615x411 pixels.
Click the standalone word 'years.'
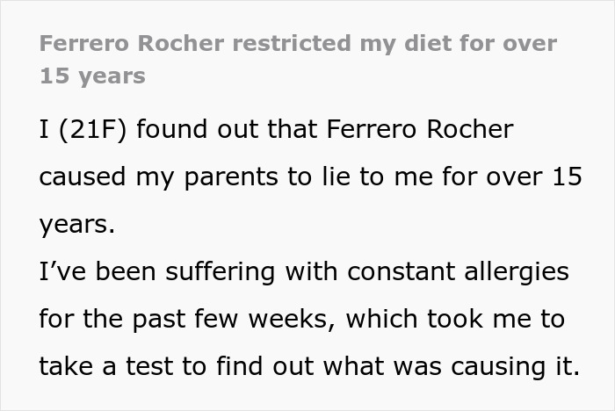[x=76, y=224]
